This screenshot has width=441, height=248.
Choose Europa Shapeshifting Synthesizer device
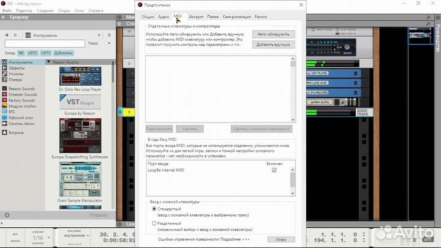click(x=80, y=135)
